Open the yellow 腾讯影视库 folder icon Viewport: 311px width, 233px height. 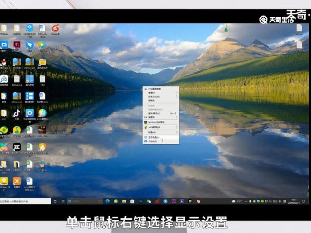click(42, 62)
